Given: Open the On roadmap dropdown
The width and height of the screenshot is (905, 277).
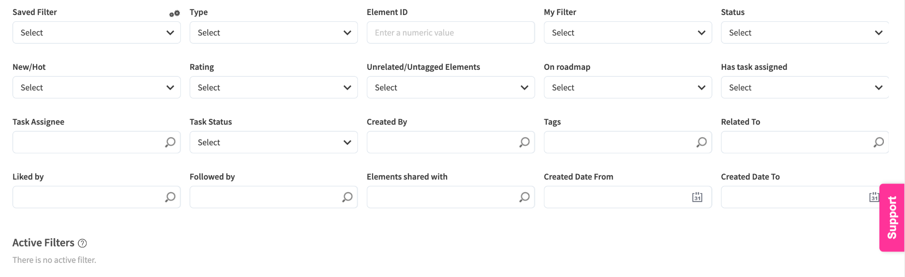Looking at the screenshot, I should [627, 87].
